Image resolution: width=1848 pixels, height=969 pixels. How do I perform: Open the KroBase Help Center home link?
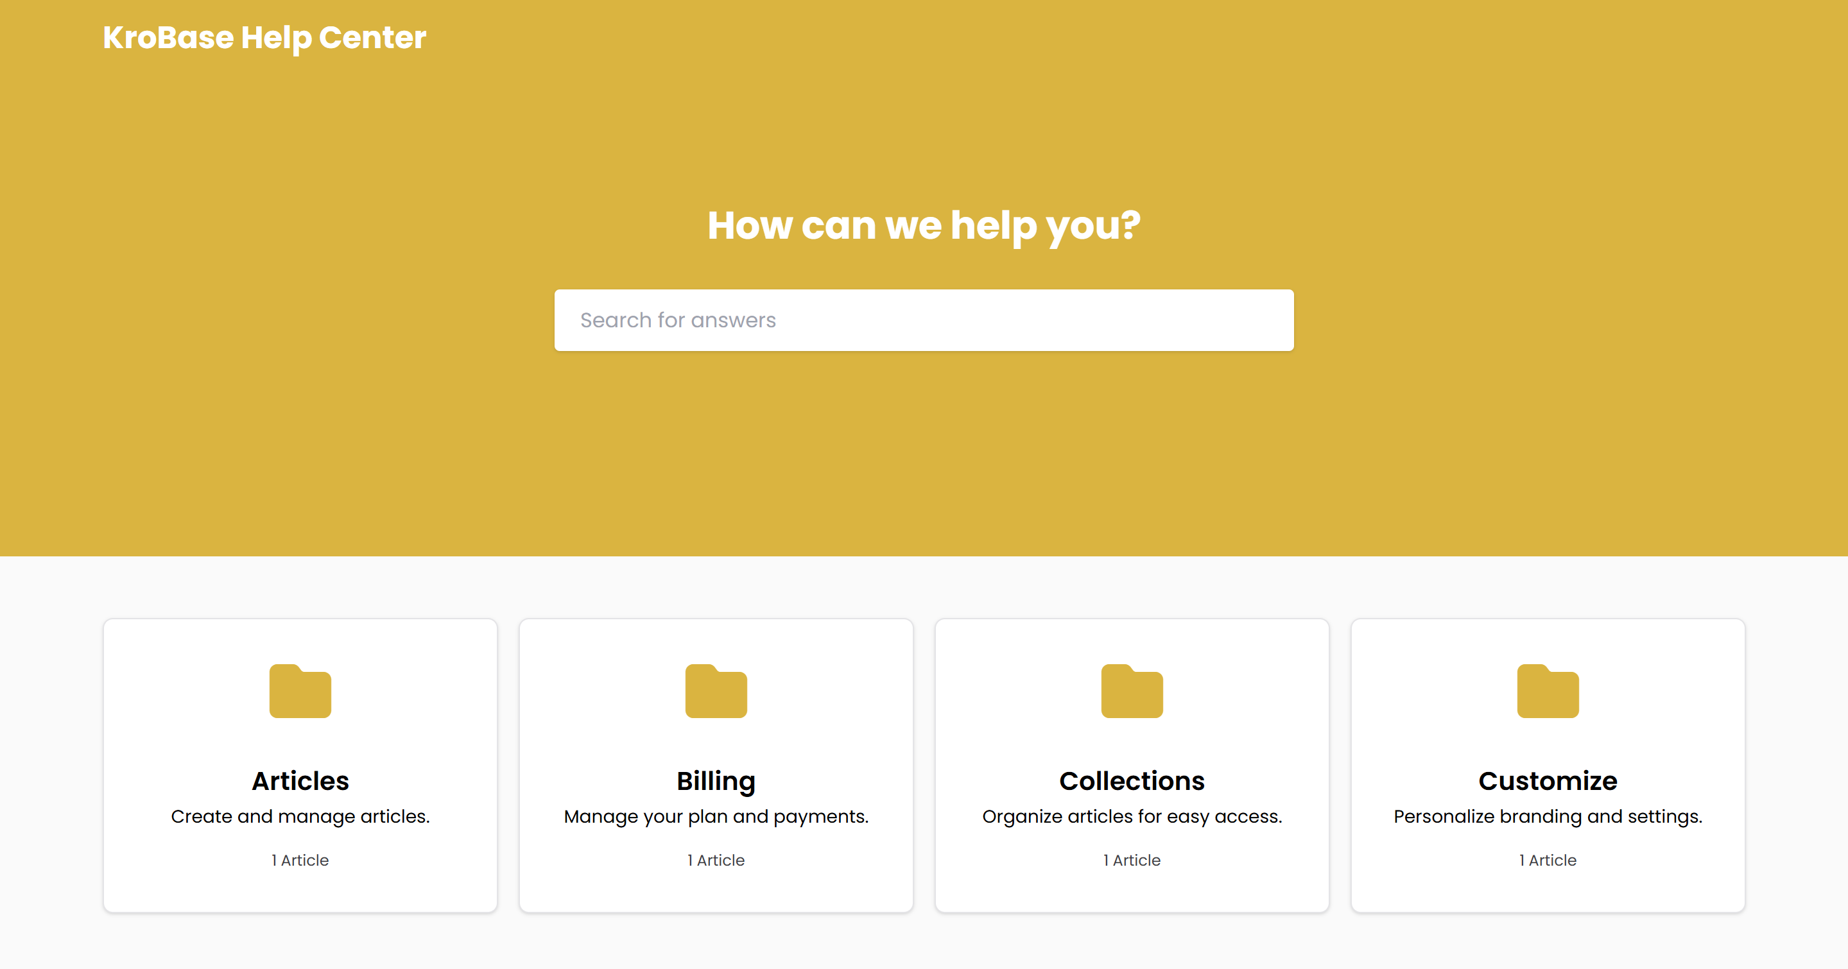click(264, 38)
